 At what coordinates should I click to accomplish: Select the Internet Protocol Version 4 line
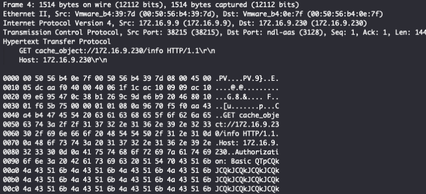(x=185, y=23)
